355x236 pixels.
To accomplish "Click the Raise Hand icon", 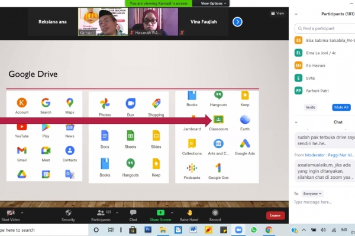I will pyautogui.click(x=189, y=212).
